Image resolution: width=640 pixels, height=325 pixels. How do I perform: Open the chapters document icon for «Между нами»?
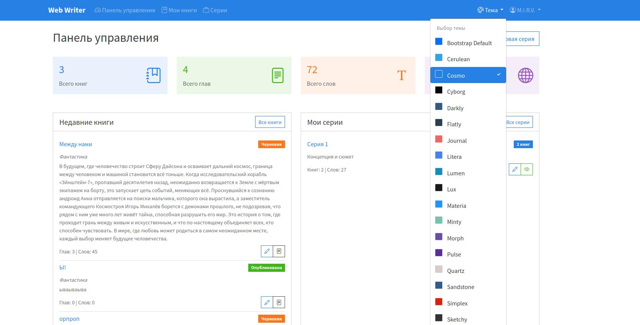pos(279,252)
